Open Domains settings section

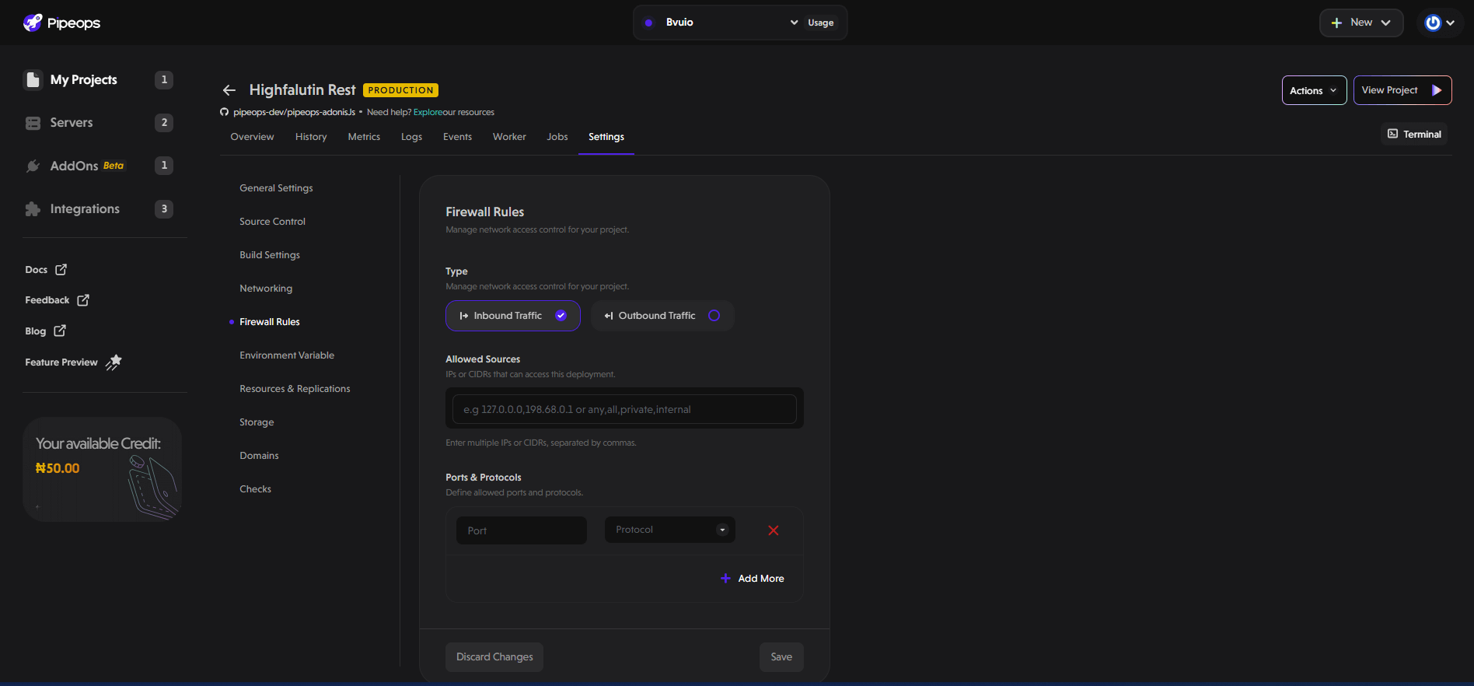(x=259, y=456)
